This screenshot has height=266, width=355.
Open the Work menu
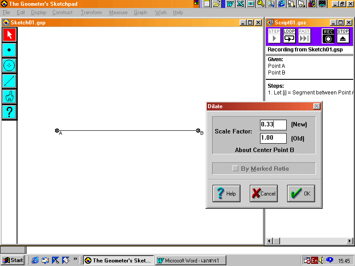(x=161, y=12)
